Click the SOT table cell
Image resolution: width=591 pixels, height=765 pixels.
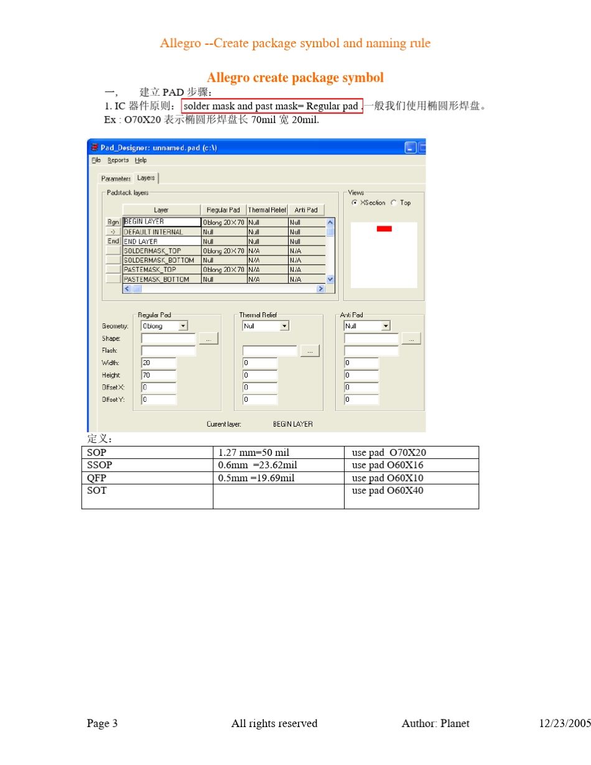147,496
